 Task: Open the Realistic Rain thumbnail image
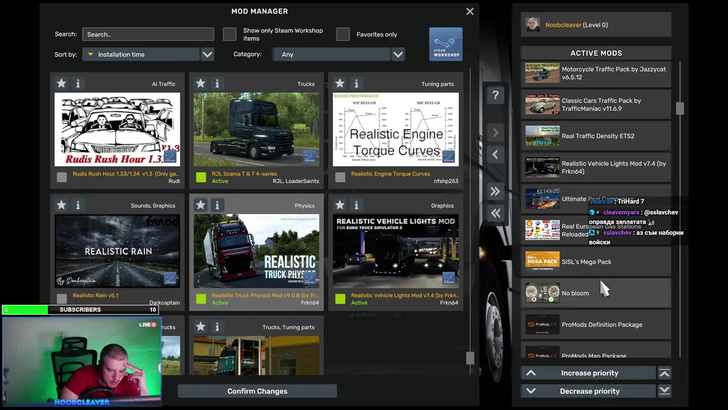point(117,251)
